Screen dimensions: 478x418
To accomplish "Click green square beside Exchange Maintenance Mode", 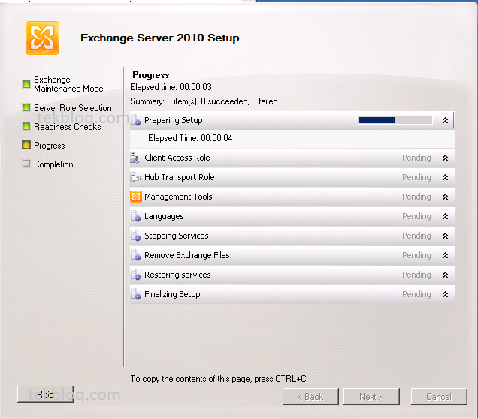I will tap(26, 84).
